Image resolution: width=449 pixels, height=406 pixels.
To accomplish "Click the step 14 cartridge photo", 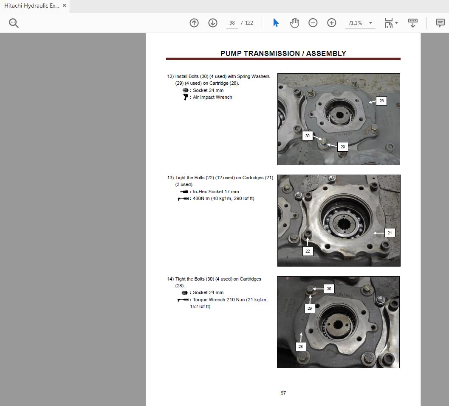I will coord(338,322).
